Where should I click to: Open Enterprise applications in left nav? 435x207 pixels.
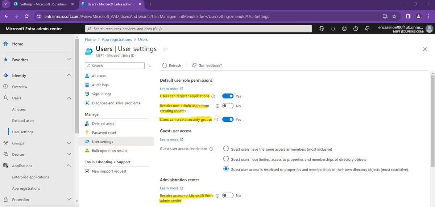(30, 177)
